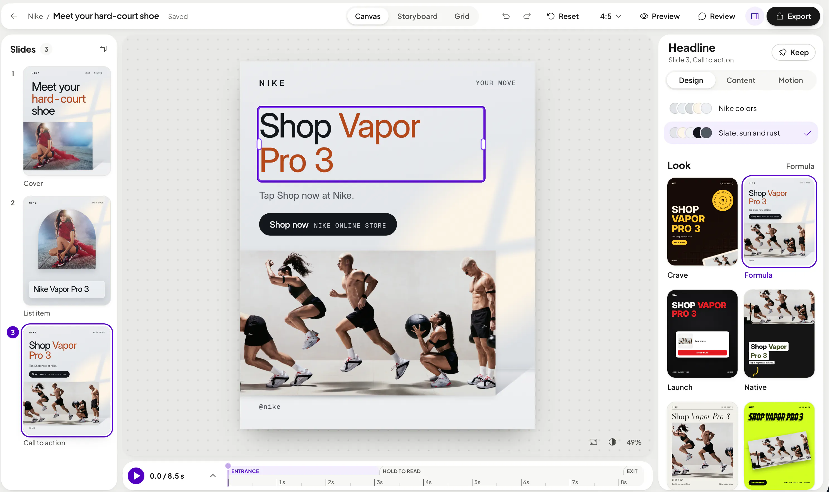
Task: Open the Motion tab
Action: [791, 80]
